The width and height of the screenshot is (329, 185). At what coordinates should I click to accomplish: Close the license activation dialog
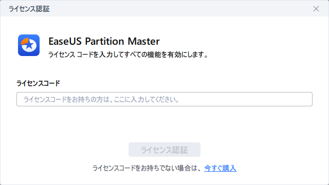(x=316, y=9)
